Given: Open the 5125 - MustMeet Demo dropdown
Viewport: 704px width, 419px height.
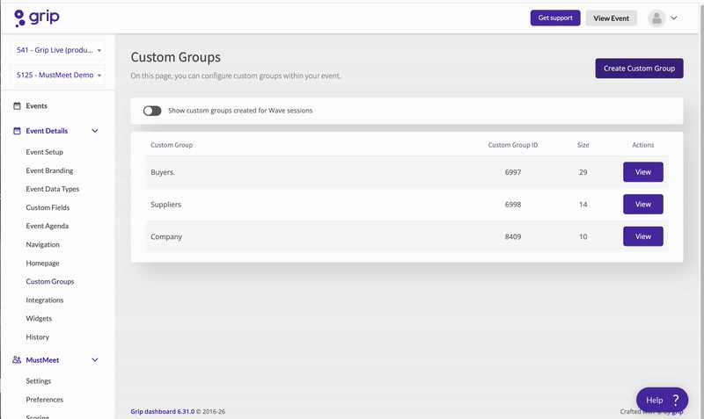Looking at the screenshot, I should point(58,76).
